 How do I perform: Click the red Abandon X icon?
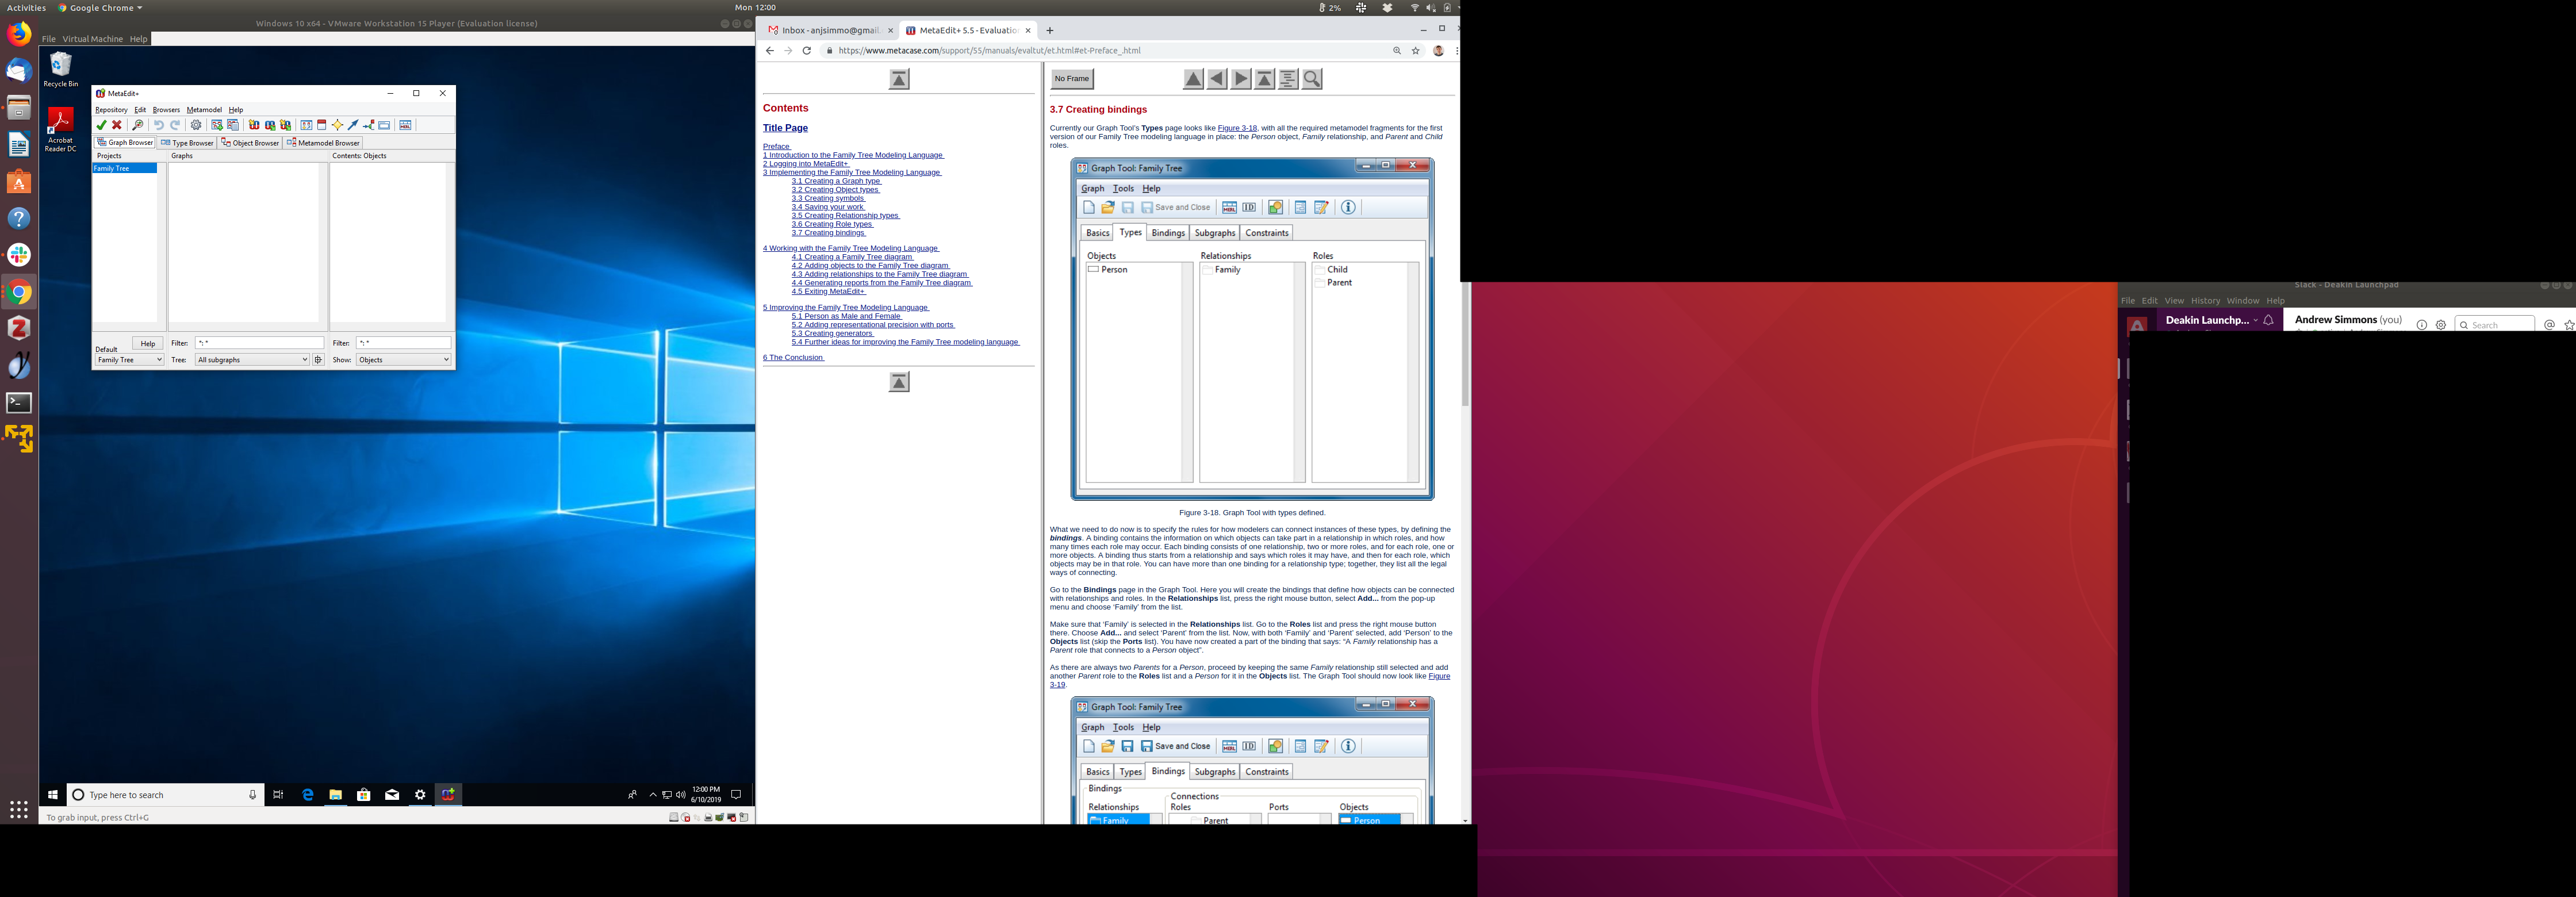pyautogui.click(x=117, y=125)
